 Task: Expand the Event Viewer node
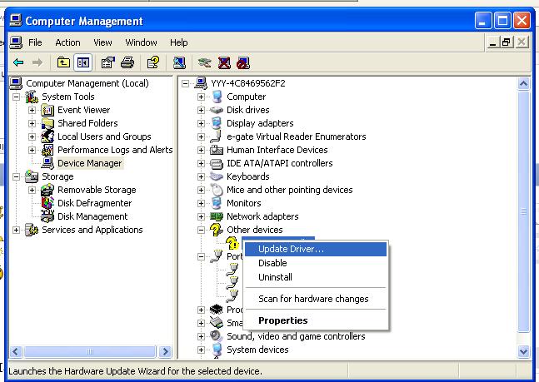[x=32, y=110]
